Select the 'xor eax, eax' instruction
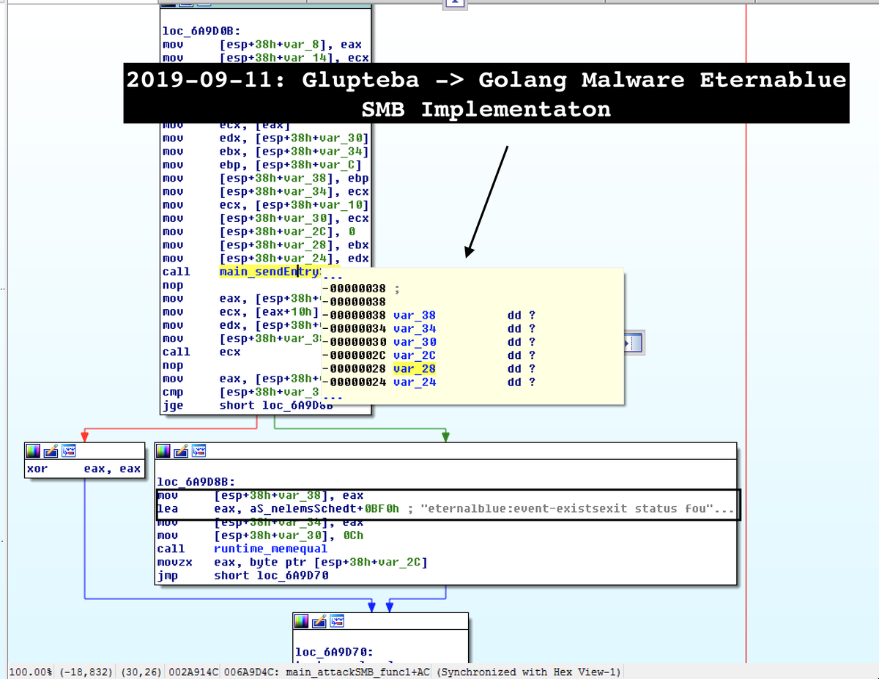The image size is (879, 679). click(84, 469)
